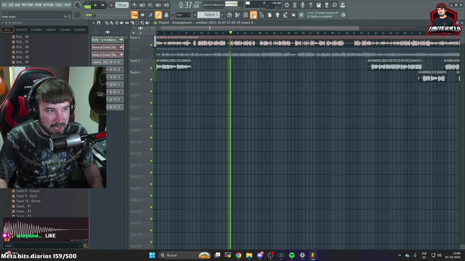Adjust the master pitch knob
This screenshot has width=465, height=261.
coord(77,15)
